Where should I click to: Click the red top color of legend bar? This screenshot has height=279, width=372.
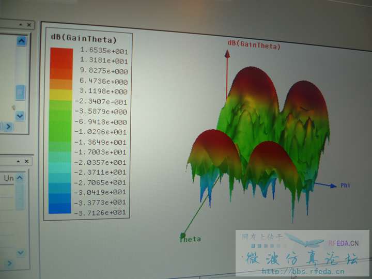coord(61,58)
